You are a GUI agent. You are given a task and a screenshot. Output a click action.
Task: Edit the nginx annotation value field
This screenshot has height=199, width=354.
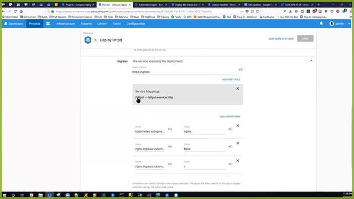[x=204, y=132]
